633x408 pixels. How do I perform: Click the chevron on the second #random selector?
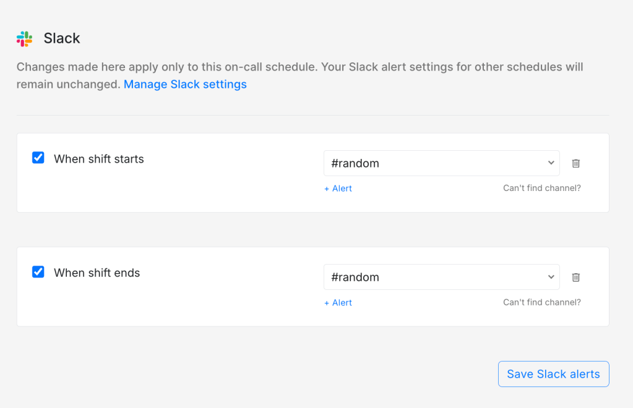(x=550, y=277)
